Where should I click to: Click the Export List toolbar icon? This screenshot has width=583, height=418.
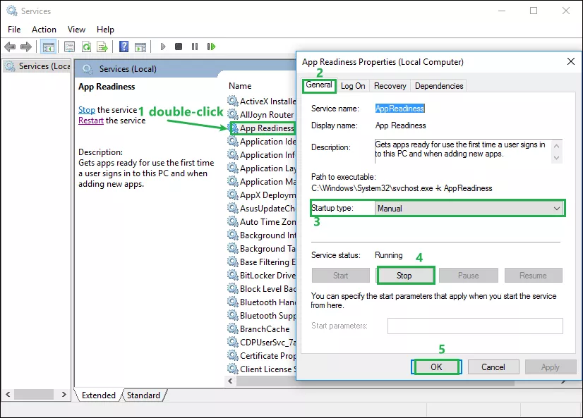[102, 47]
